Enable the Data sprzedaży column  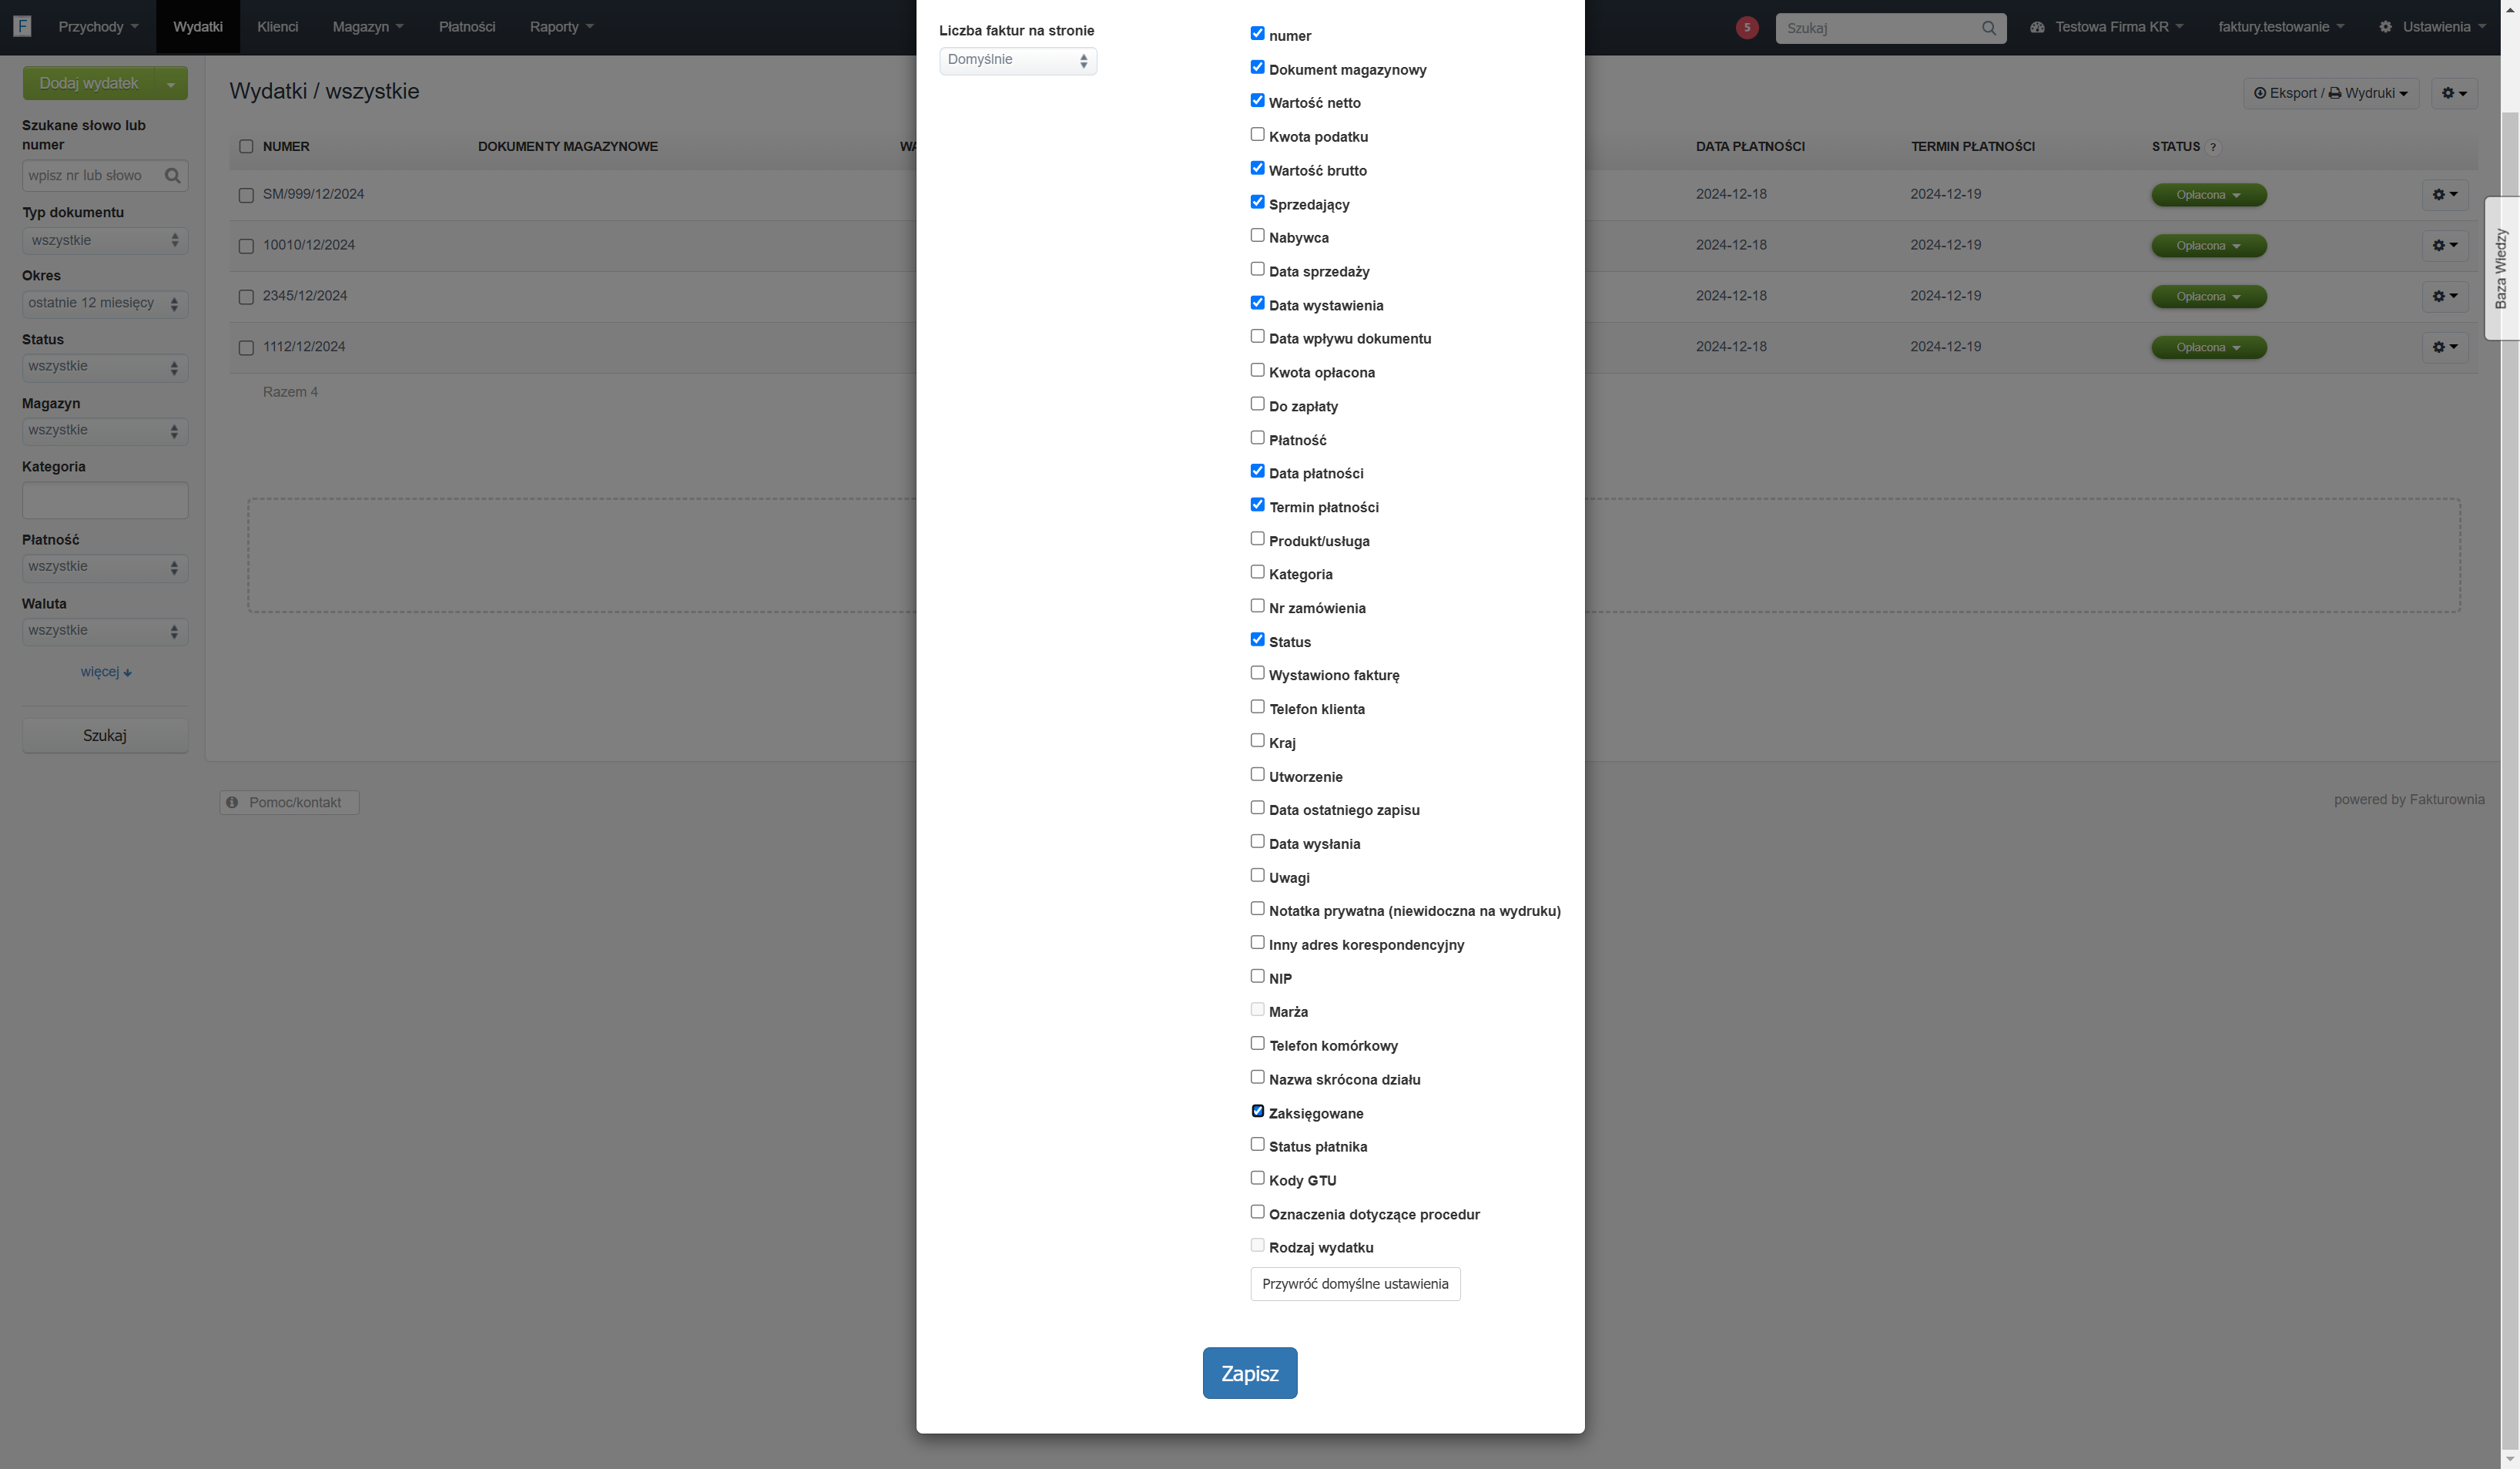[x=1257, y=269]
